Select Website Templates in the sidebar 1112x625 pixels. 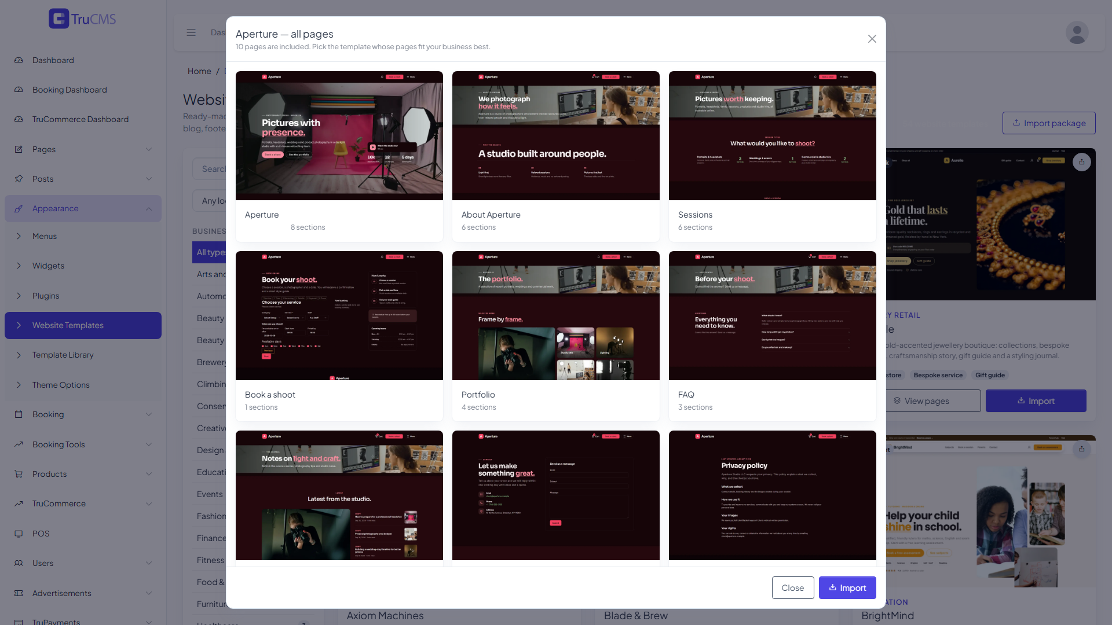pos(83,325)
